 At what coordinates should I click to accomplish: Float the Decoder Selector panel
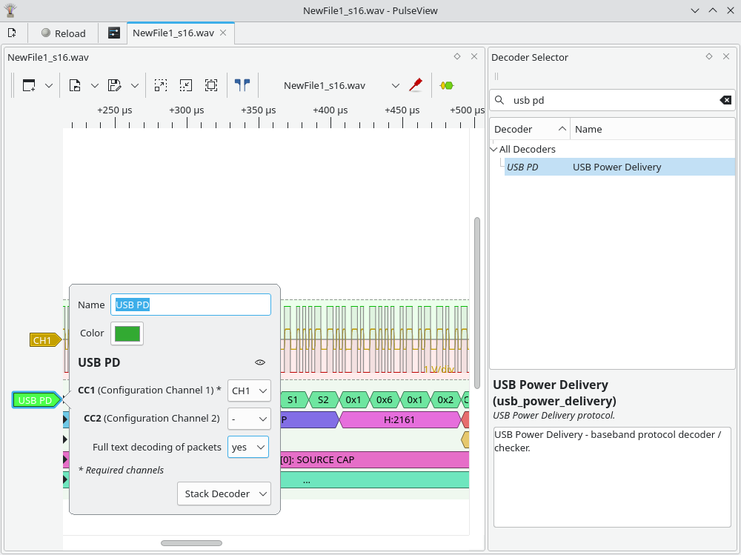(x=709, y=56)
